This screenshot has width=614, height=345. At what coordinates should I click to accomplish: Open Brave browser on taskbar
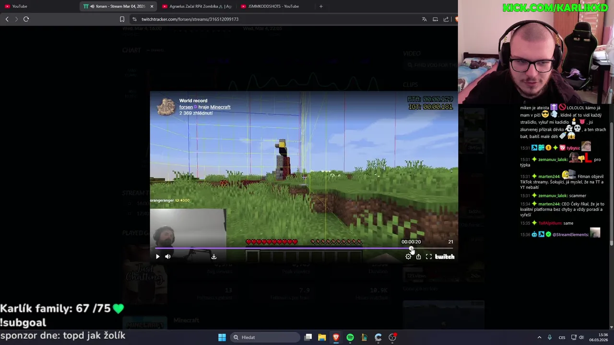pos(336,337)
